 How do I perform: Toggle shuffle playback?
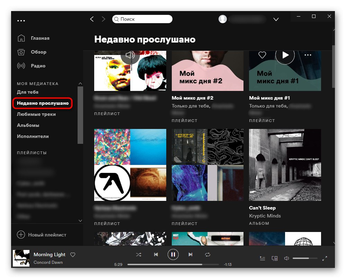point(139,254)
